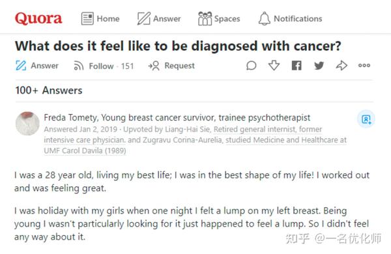The width and height of the screenshot is (391, 254).
Task: Downvote the question with arrow icon
Action: coord(274,66)
